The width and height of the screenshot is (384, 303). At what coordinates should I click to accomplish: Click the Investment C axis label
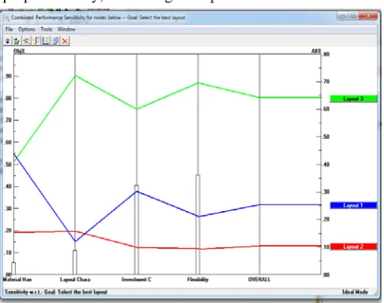pos(137,279)
